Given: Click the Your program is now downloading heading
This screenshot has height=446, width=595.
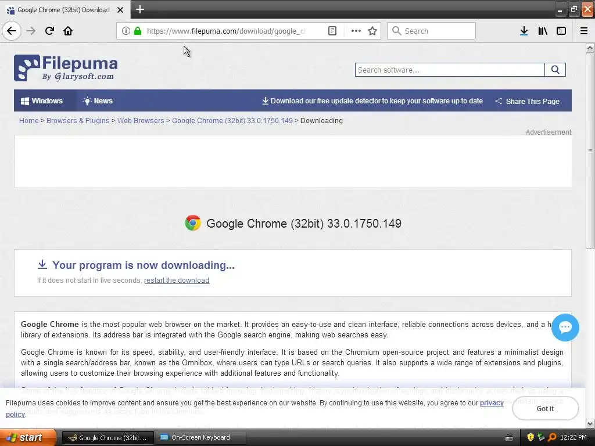Looking at the screenshot, I should pyautogui.click(x=144, y=265).
